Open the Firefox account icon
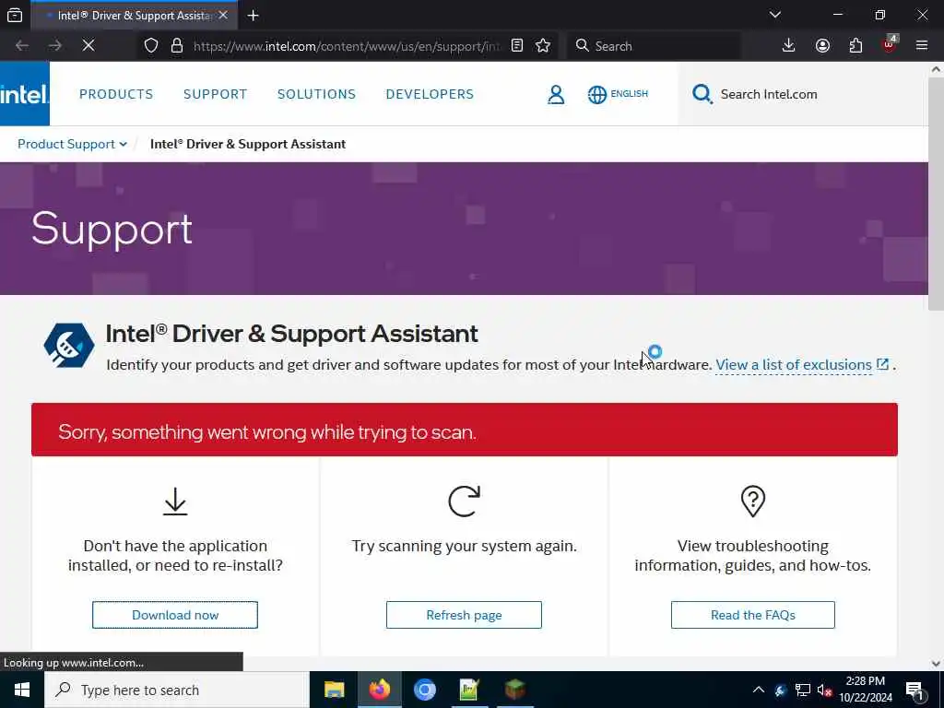The height and width of the screenshot is (708, 944). (822, 46)
